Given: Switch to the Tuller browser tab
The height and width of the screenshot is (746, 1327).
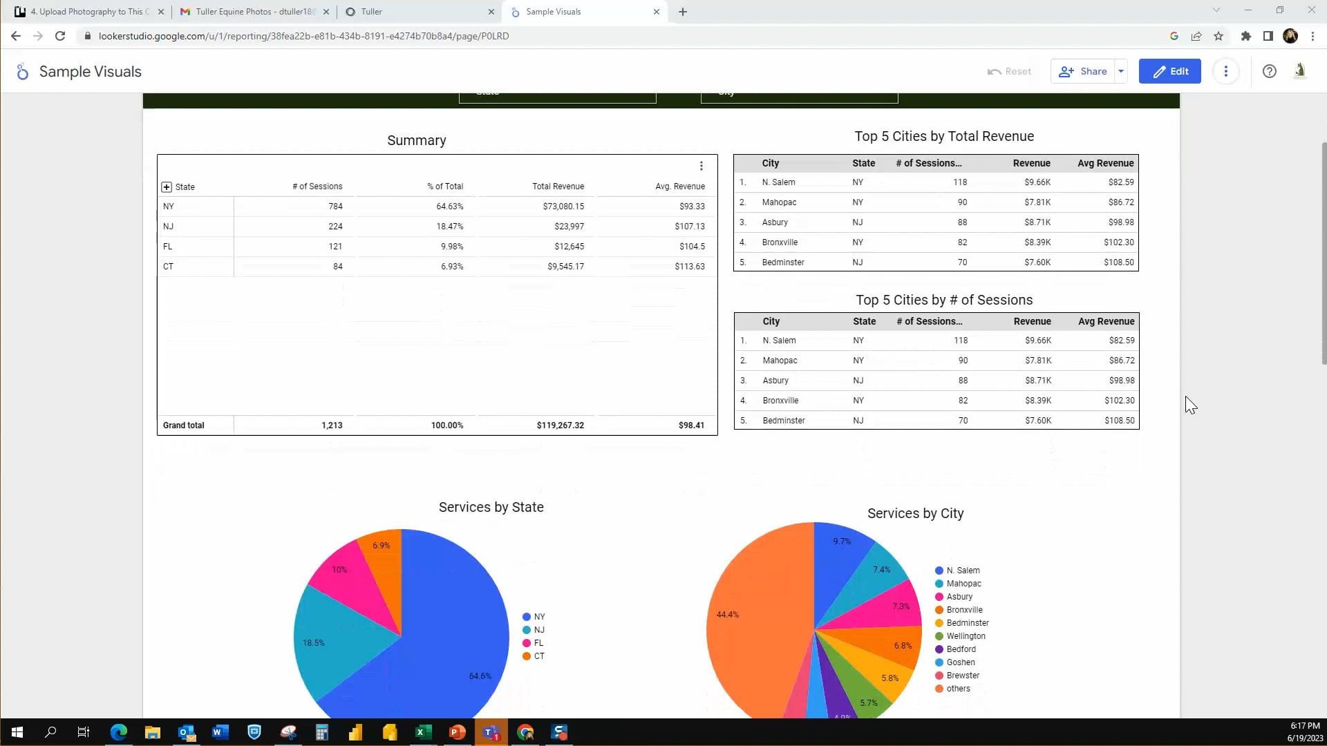Looking at the screenshot, I should 415,12.
